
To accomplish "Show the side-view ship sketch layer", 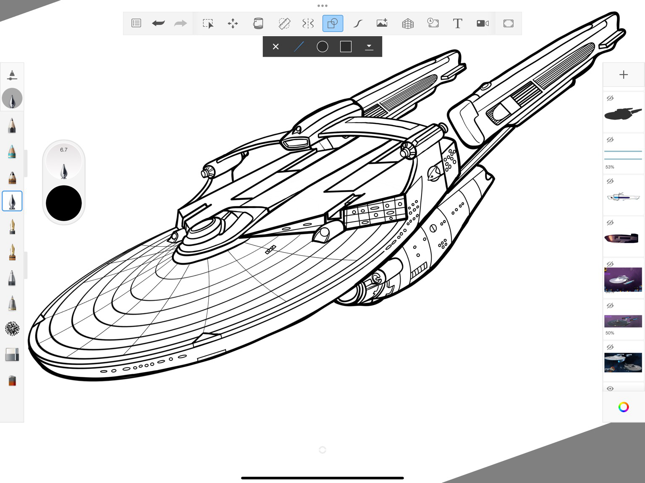I will [610, 181].
